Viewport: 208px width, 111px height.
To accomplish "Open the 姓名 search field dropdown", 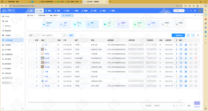I will coord(34,35).
